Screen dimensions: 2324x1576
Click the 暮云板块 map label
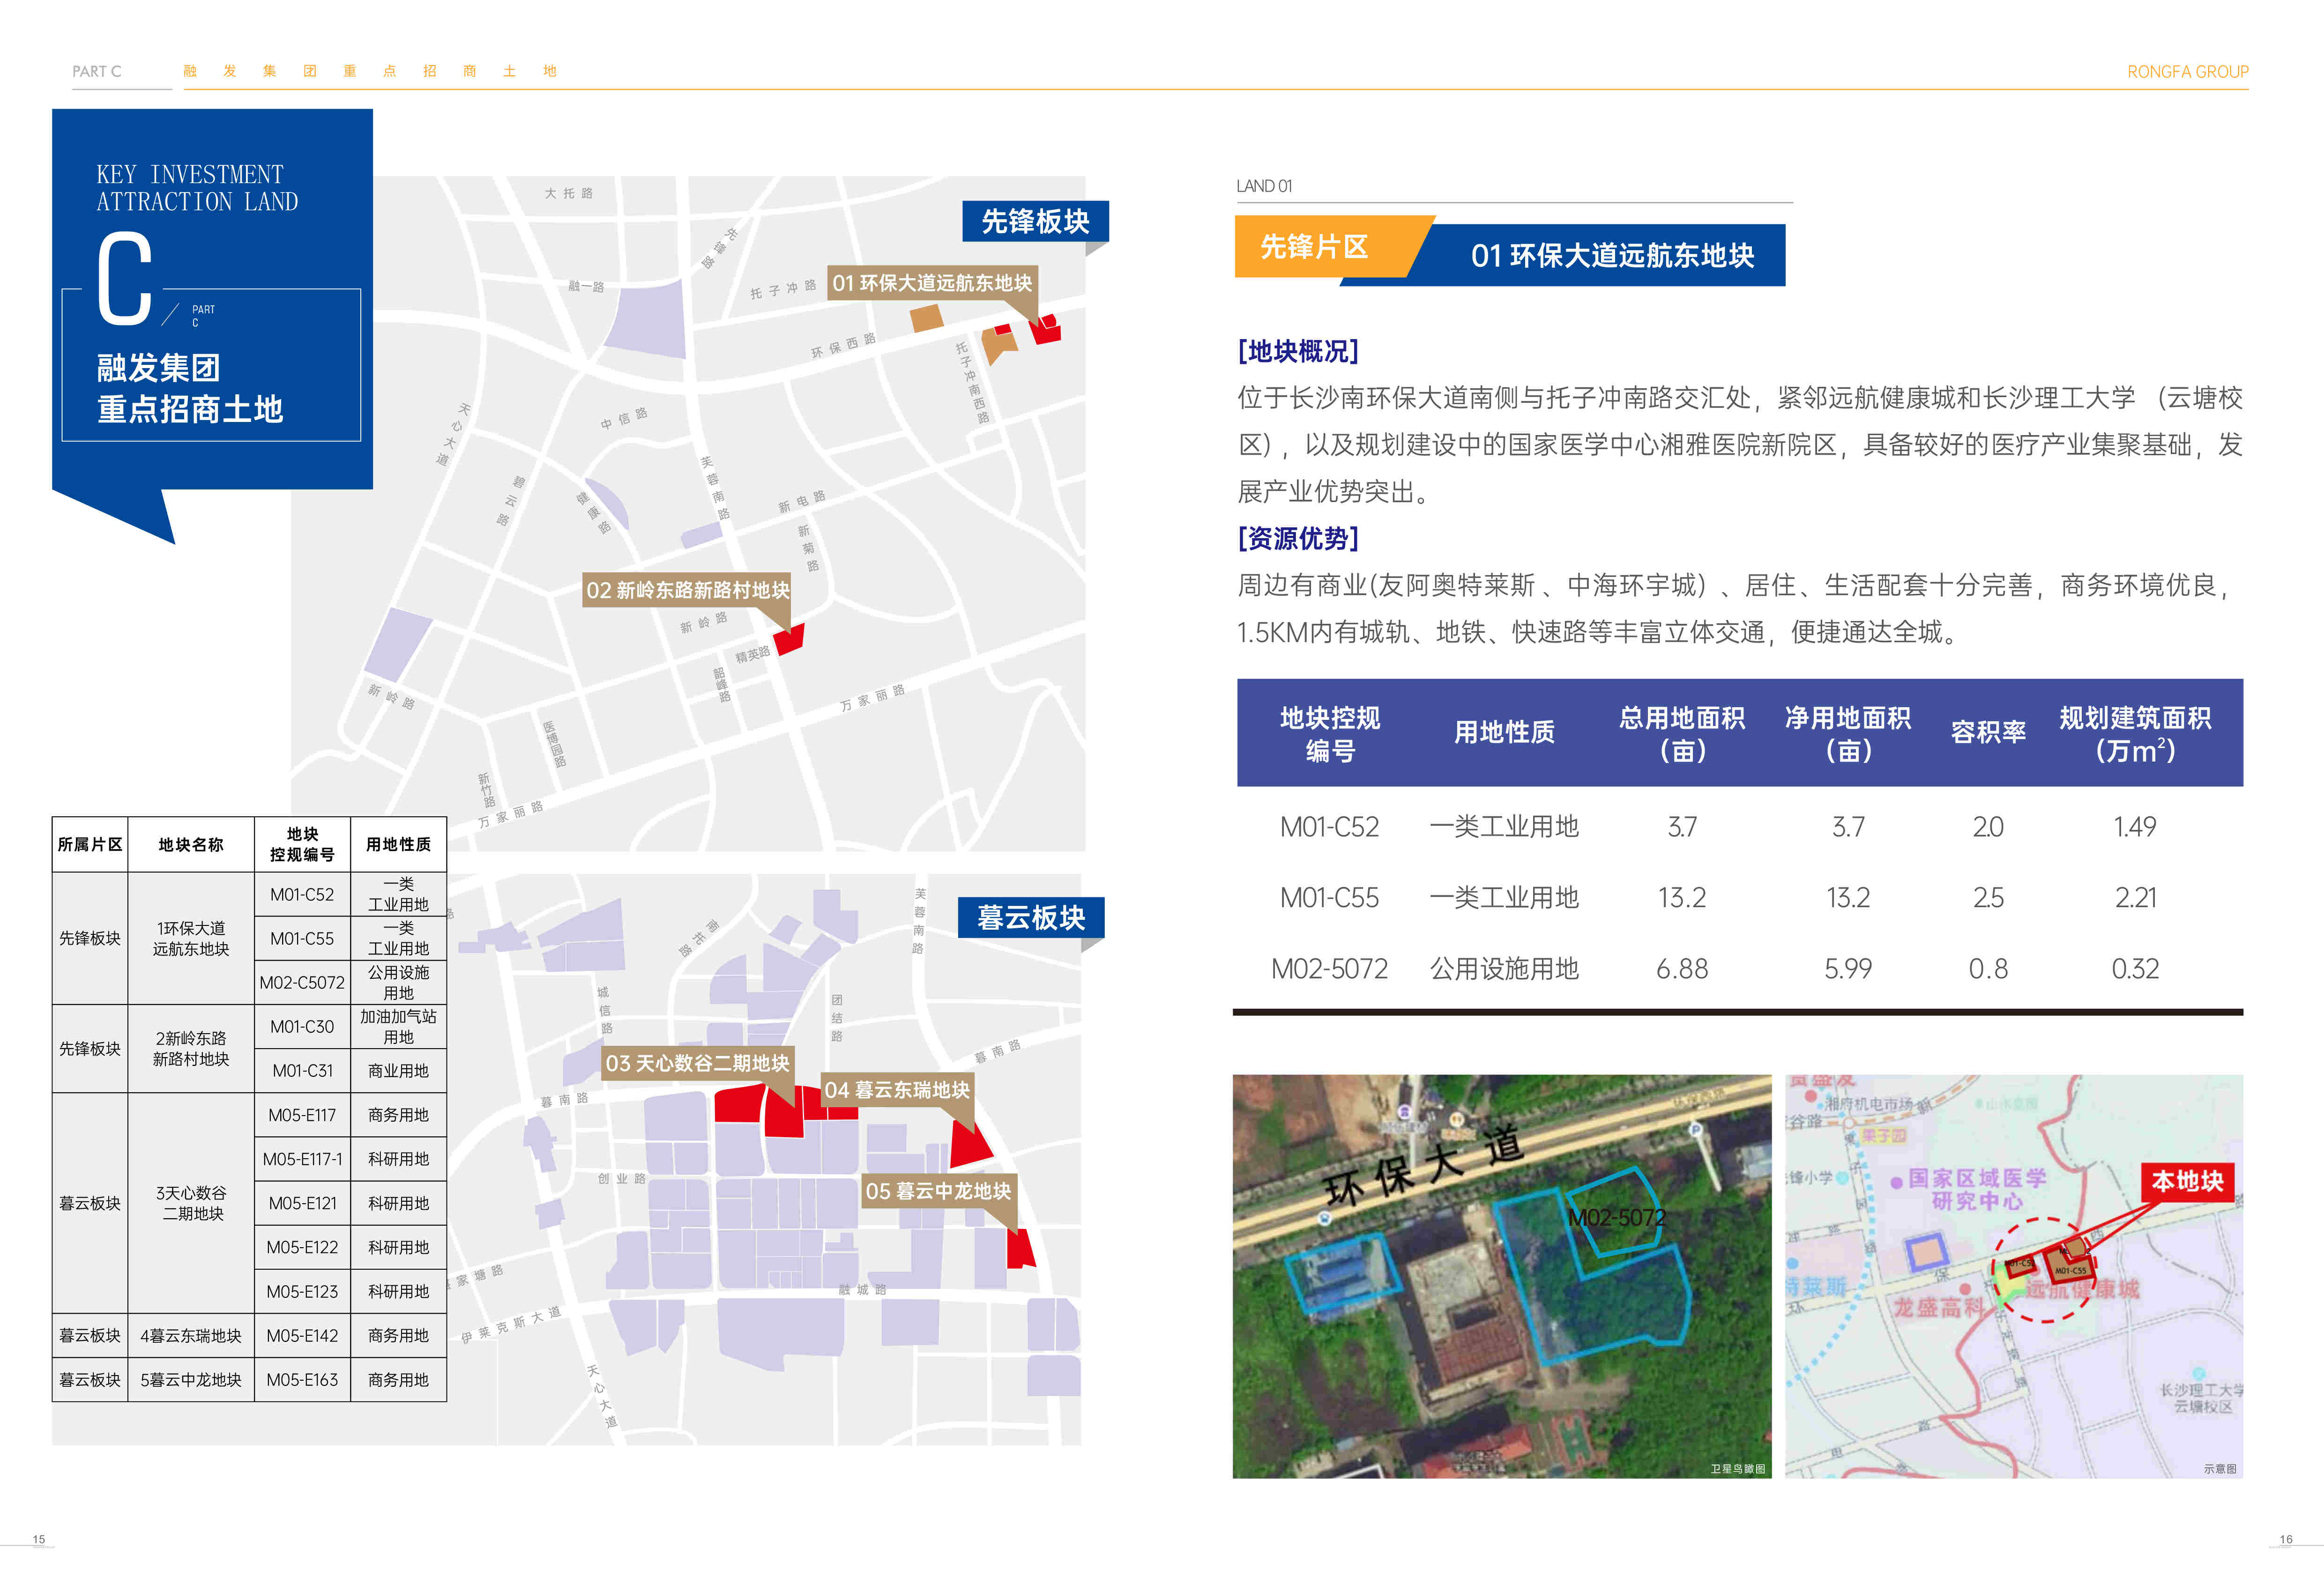pos(1031,917)
